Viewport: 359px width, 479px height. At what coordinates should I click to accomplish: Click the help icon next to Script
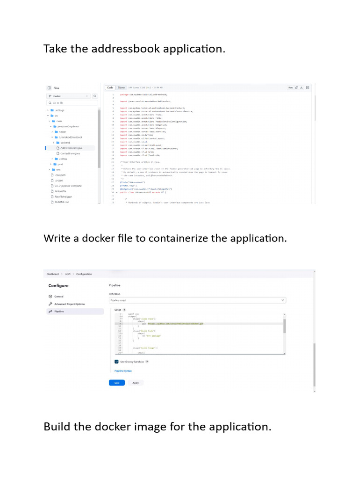[x=124, y=310]
